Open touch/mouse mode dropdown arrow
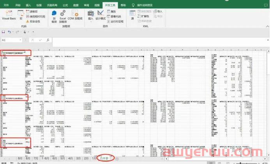Screen dimensions: 270x164 pyautogui.click(x=28, y=32)
